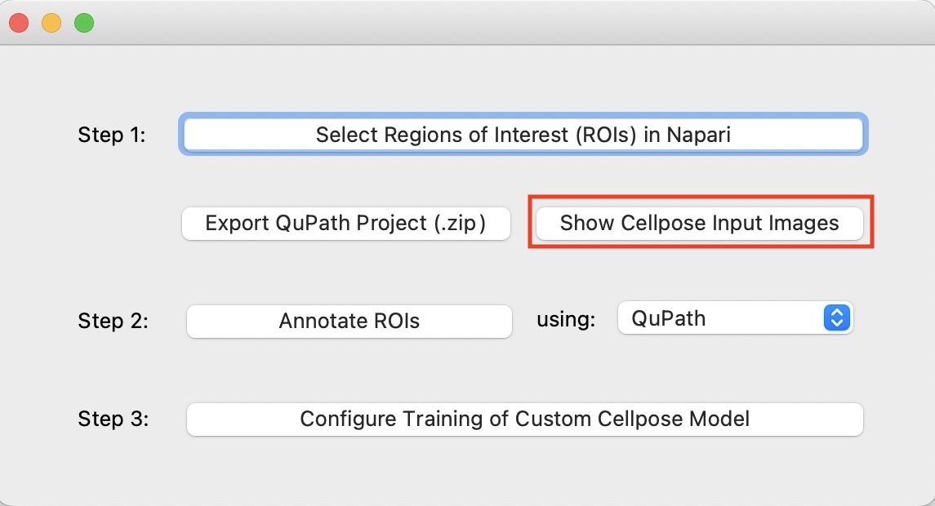Click the blue up-down chevrons on the combo box
Screen dimensions: 935x506
836,318
